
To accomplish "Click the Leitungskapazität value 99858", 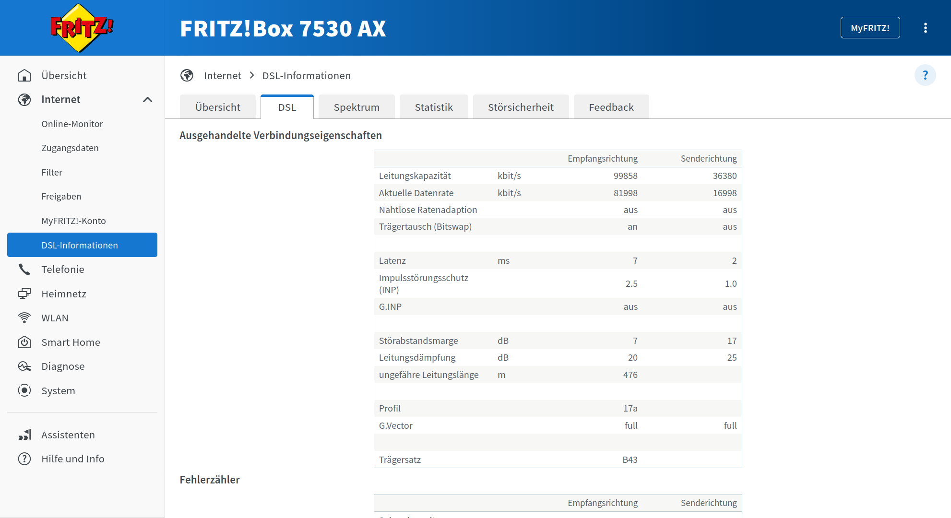I will [625, 176].
